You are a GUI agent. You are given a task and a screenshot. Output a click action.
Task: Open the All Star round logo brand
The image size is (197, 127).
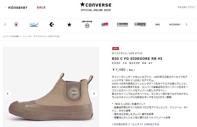click(16, 25)
